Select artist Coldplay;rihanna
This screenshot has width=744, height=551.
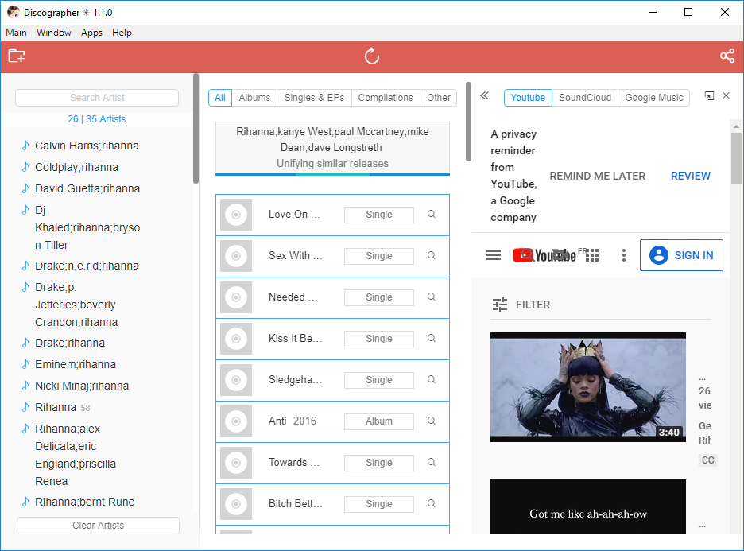pyautogui.click(x=77, y=167)
